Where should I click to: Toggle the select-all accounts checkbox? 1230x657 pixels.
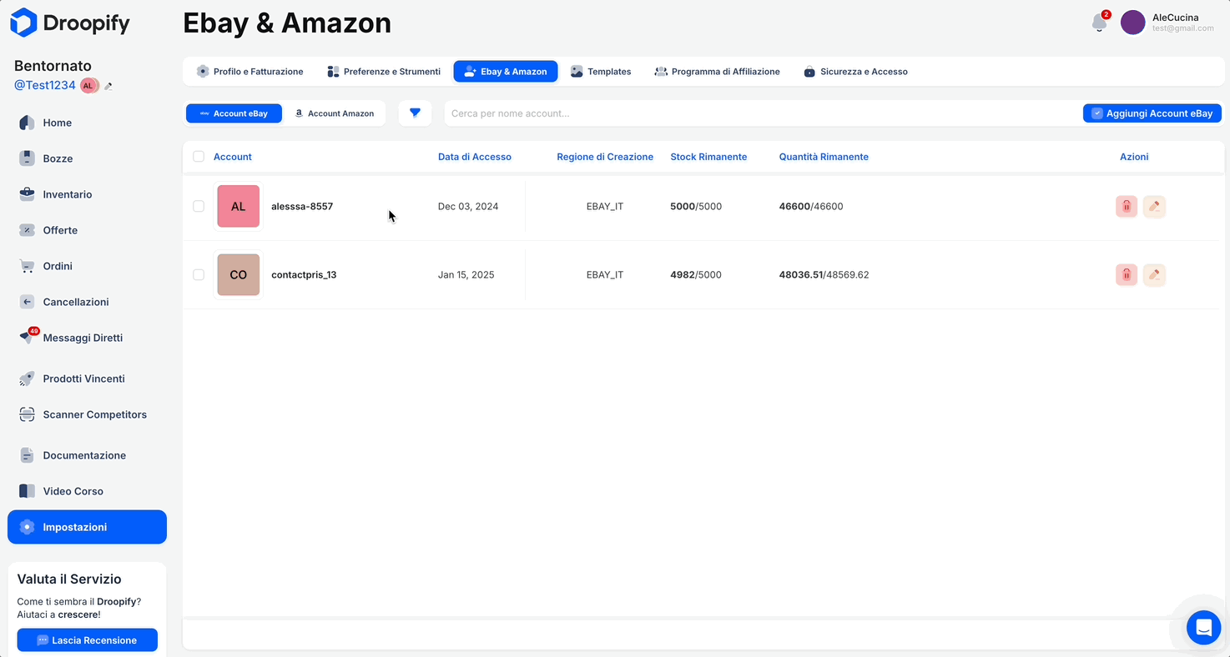[x=199, y=157]
